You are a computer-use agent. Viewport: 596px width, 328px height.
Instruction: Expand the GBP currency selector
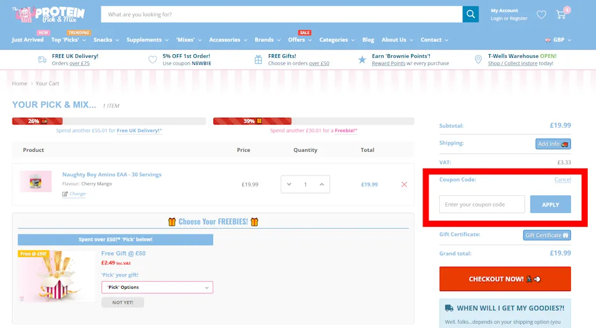pyautogui.click(x=558, y=40)
